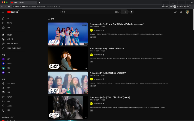Open the 필터 (Filters) button
The image size is (194, 121).
tap(51, 19)
